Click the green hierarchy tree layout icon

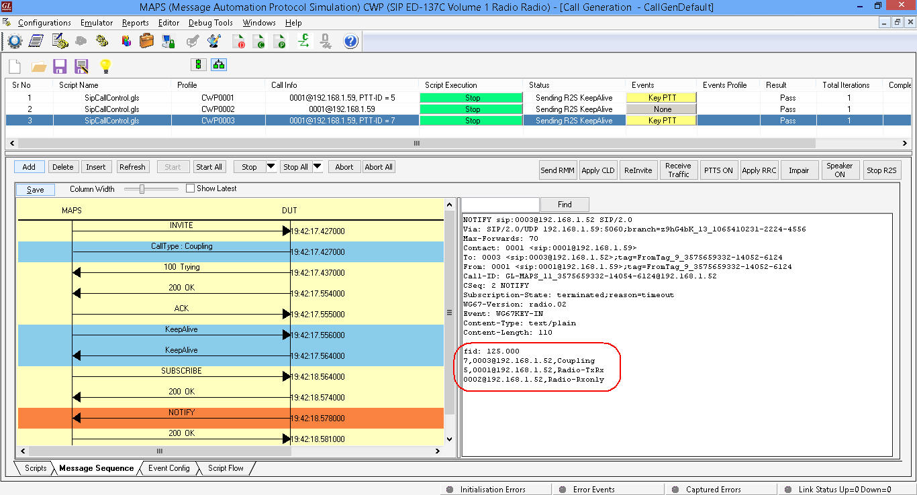tap(219, 64)
